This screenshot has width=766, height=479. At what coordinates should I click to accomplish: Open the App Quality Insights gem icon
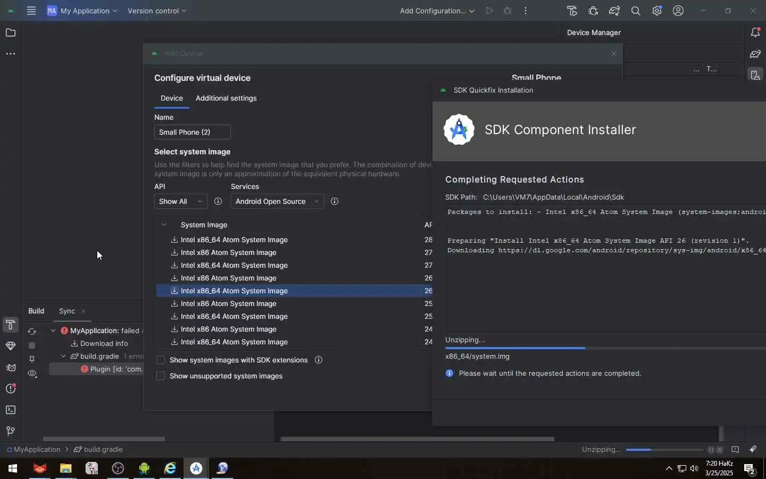[10, 346]
